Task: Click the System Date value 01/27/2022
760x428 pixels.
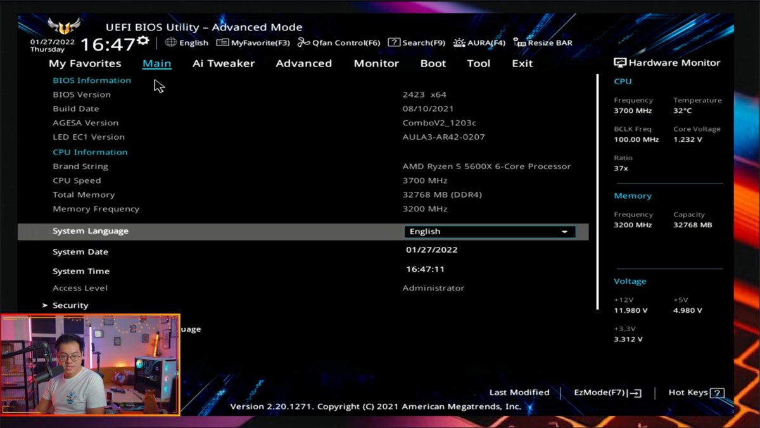Action: pos(432,249)
